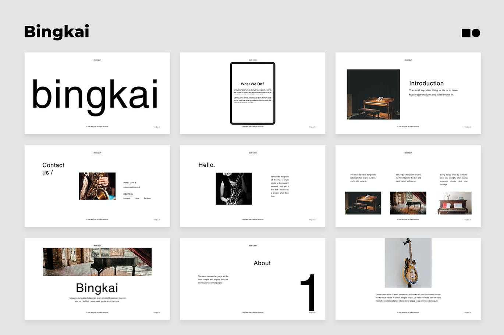Click the piano photo on Introduction slide
The image size is (504, 335).
tap(373, 94)
